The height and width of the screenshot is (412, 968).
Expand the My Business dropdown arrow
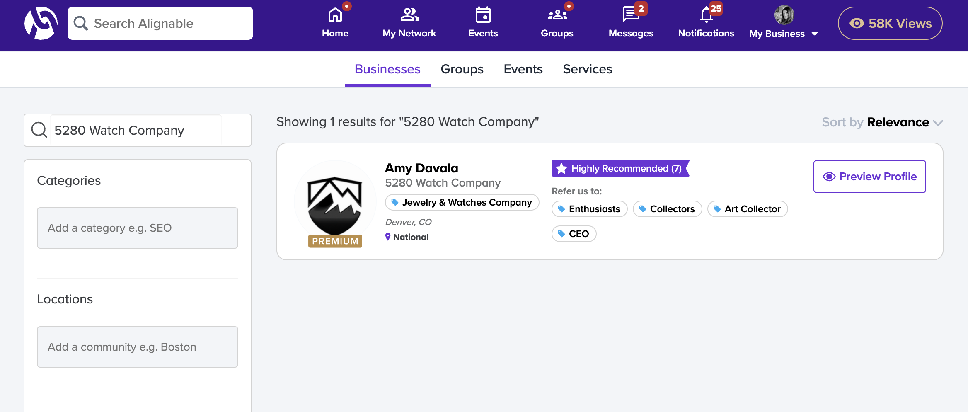[x=815, y=34]
